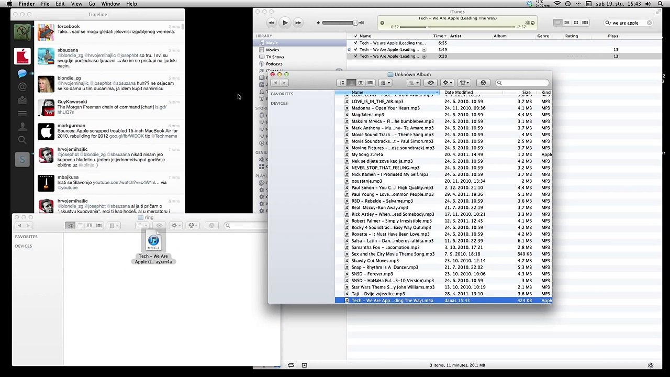Open Ping dropdown for the 0:20 track
The height and width of the screenshot is (377, 670).
click(424, 56)
